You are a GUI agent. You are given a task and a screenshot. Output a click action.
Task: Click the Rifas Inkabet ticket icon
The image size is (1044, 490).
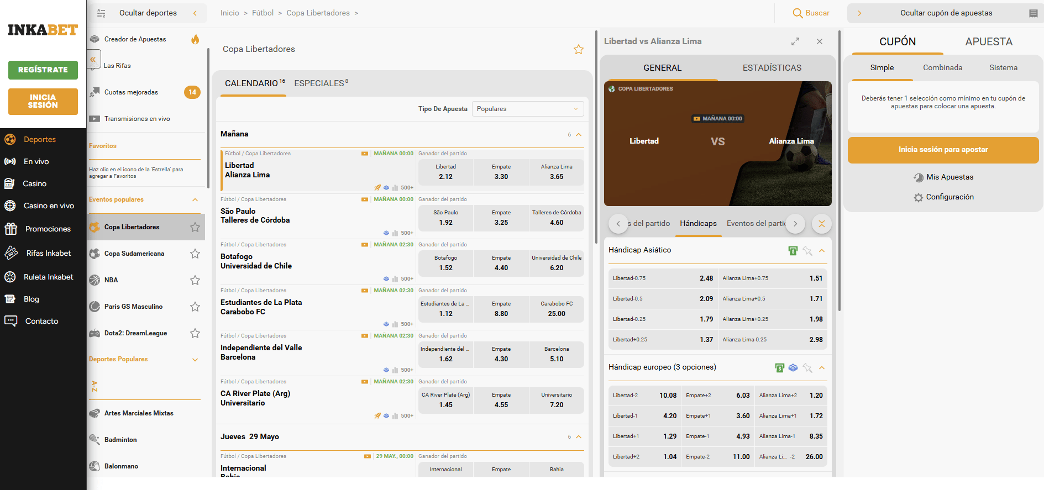(11, 253)
